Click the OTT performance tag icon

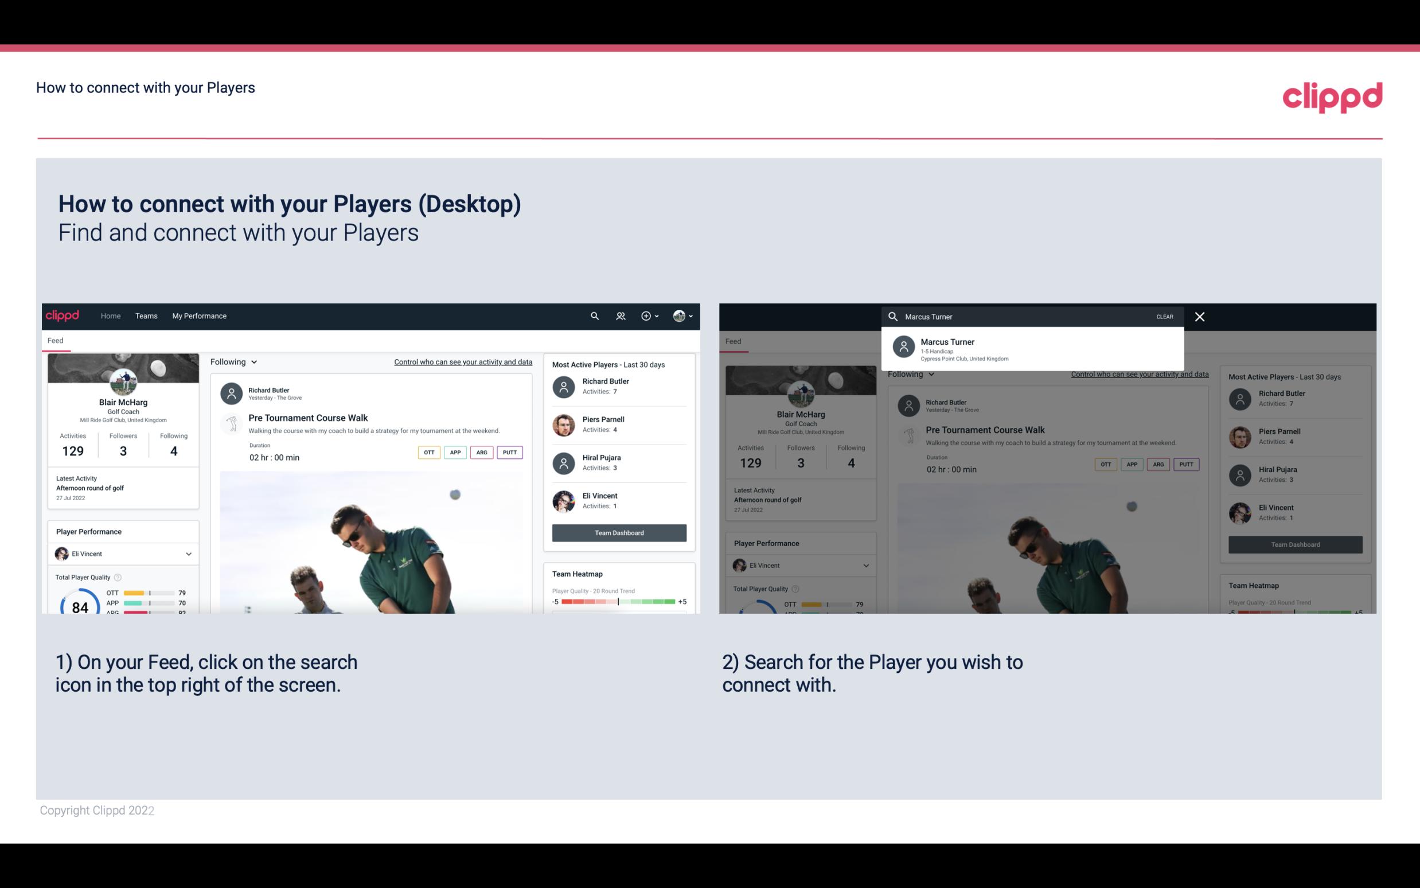point(427,451)
